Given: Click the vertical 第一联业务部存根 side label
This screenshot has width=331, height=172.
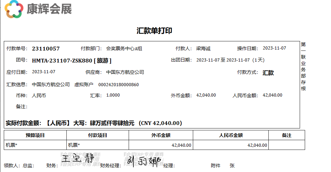Looking at the screenshot, I should (303, 66).
